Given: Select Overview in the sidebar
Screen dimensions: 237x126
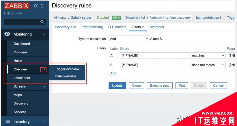Looking at the screenshot, I should tap(20, 69).
